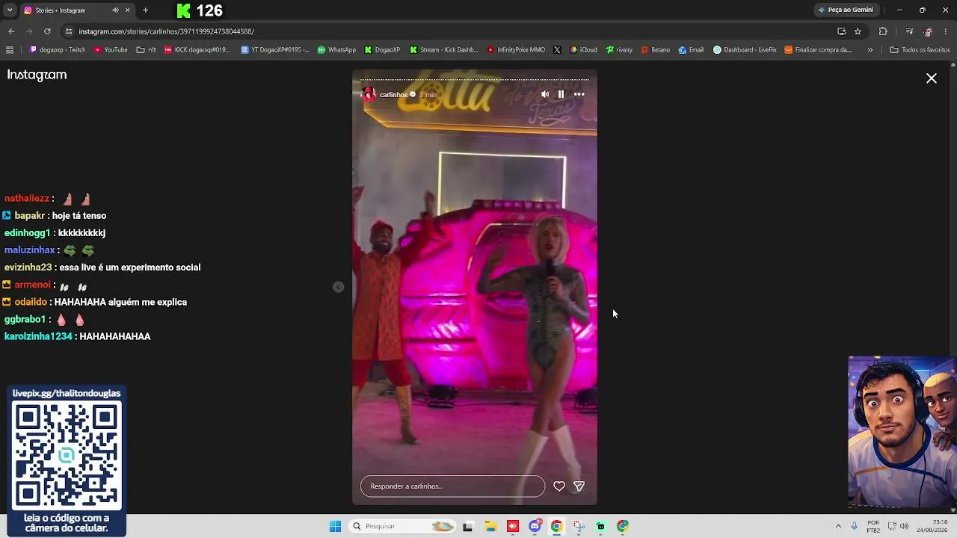The height and width of the screenshot is (538, 957).
Task: Open the X (Twitter) bookmark icon
Action: (557, 50)
